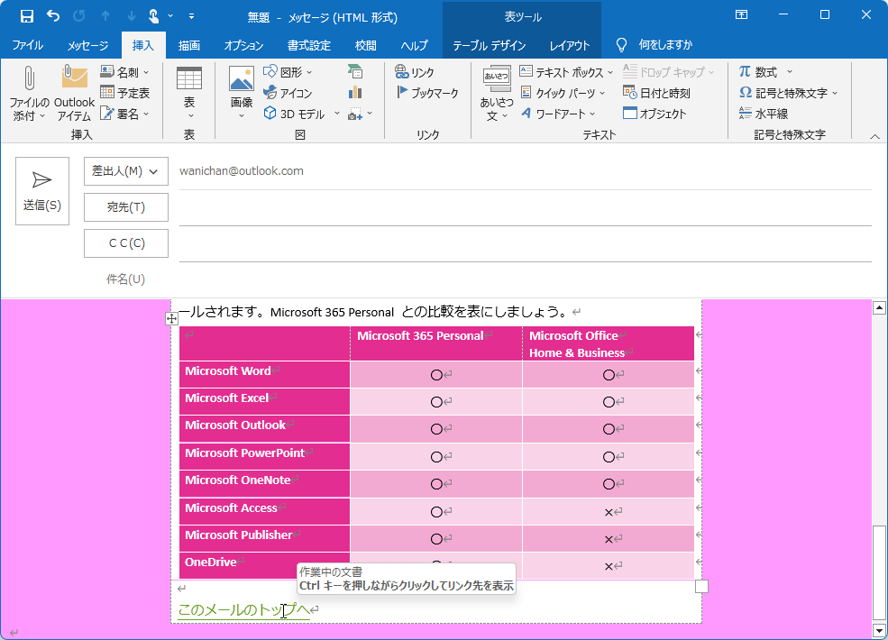The image size is (888, 640).
Task: Click the scrollbar down arrow
Action: (x=879, y=630)
